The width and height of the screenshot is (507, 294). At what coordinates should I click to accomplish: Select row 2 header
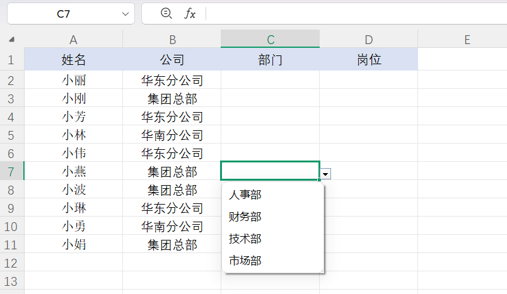(12, 80)
